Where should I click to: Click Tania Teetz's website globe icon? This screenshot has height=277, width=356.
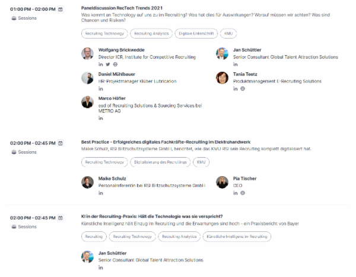[x=243, y=88]
